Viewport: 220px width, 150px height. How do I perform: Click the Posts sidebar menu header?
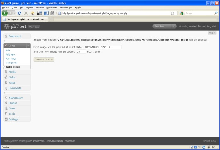pos(15,46)
